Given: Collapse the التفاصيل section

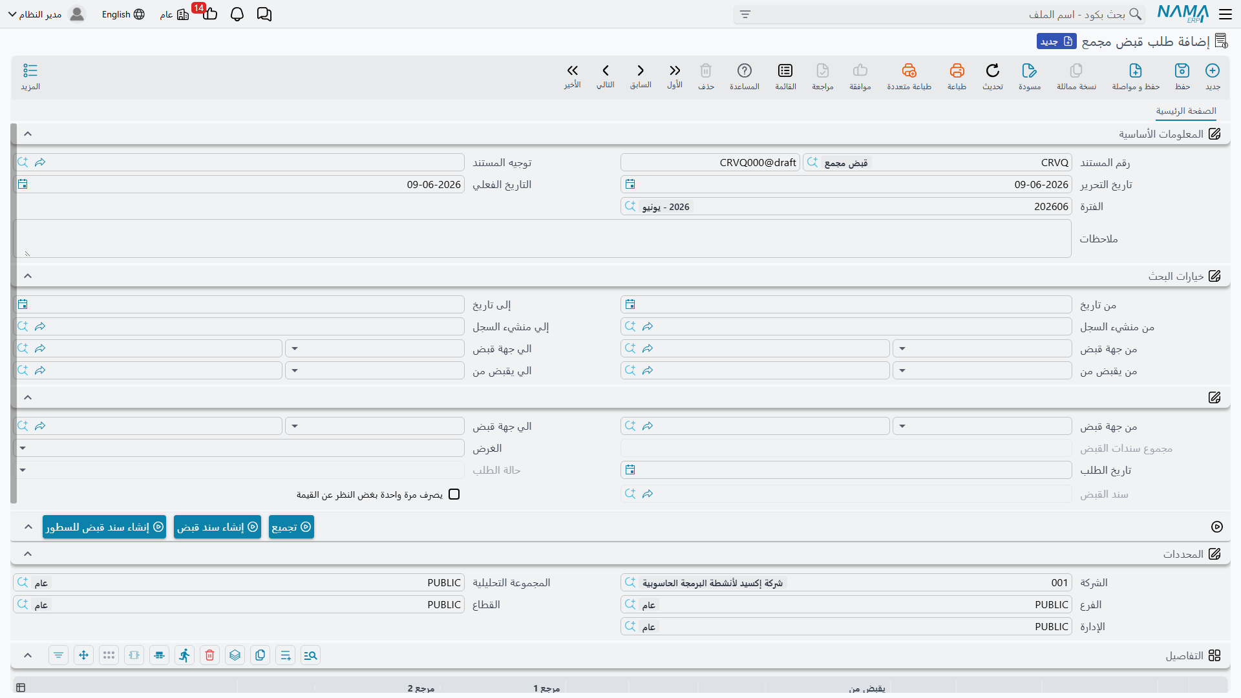Looking at the screenshot, I should (x=28, y=655).
